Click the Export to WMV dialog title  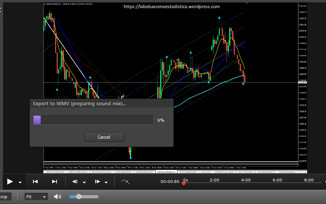click(79, 104)
